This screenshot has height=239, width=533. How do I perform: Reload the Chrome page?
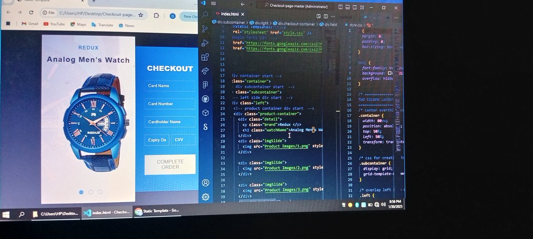31,12
